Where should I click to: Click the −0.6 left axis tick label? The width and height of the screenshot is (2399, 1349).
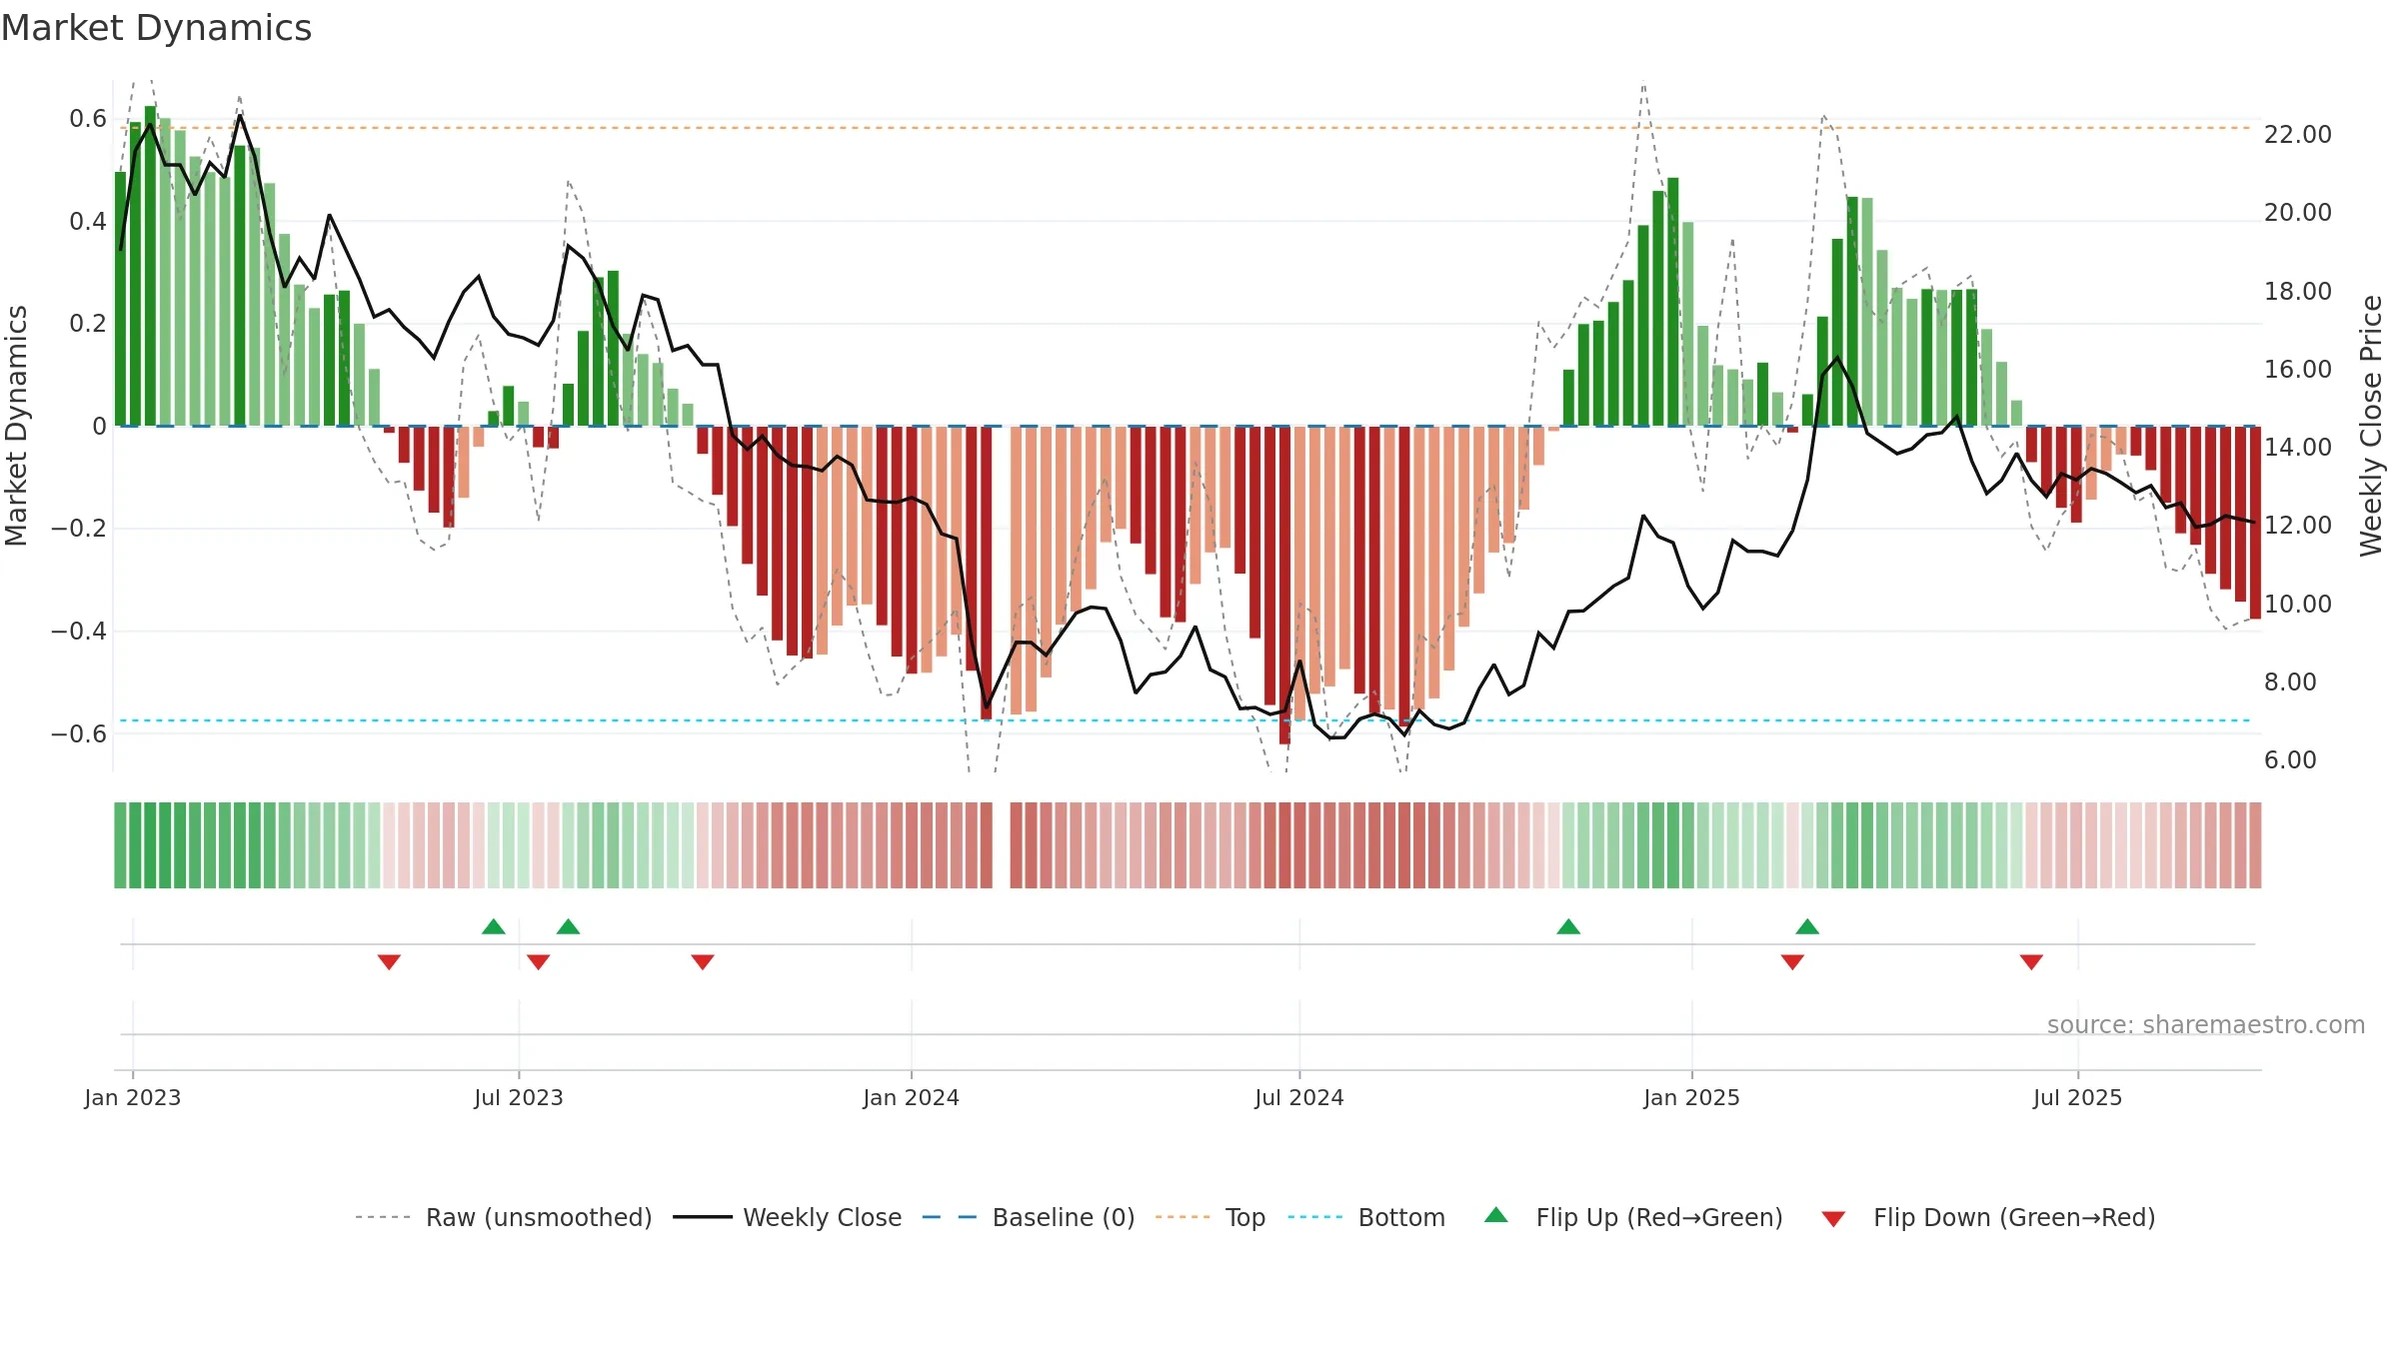(x=79, y=733)
